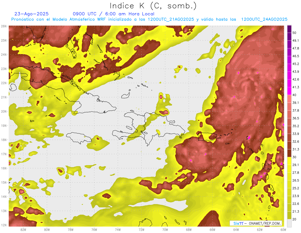This screenshot has height=233, width=301.
Task: Click the colorbar label '47.8'
Action: (x=295, y=48)
